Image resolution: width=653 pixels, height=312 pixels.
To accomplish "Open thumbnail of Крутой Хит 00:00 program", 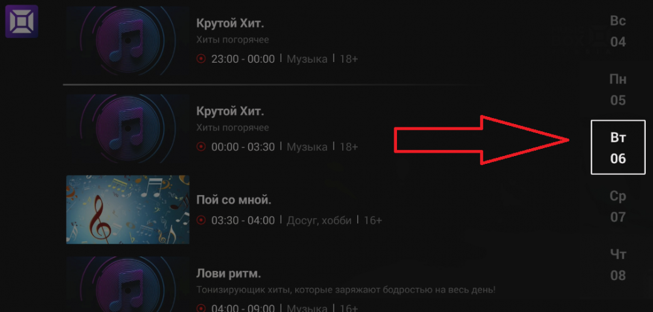I will click(128, 129).
